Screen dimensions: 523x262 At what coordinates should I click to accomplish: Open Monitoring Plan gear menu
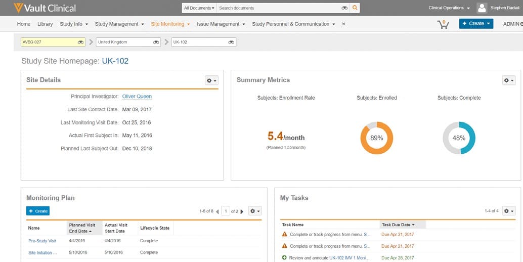(255, 211)
